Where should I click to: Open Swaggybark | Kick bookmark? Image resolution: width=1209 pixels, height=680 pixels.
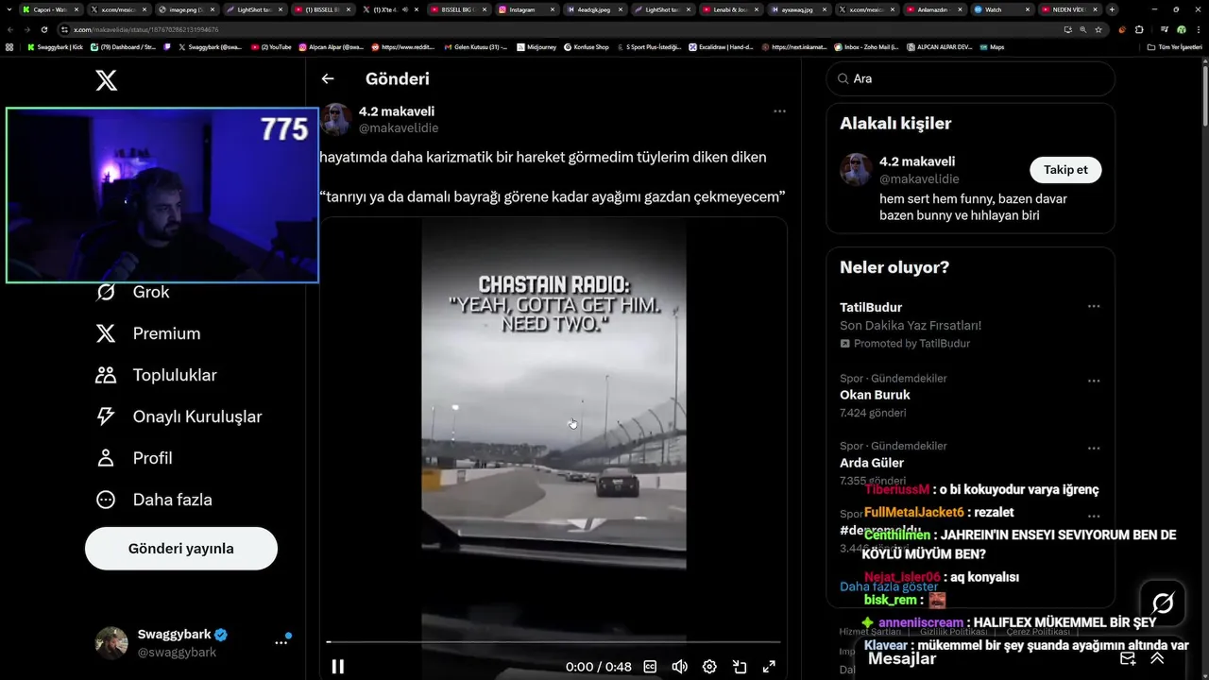55,46
